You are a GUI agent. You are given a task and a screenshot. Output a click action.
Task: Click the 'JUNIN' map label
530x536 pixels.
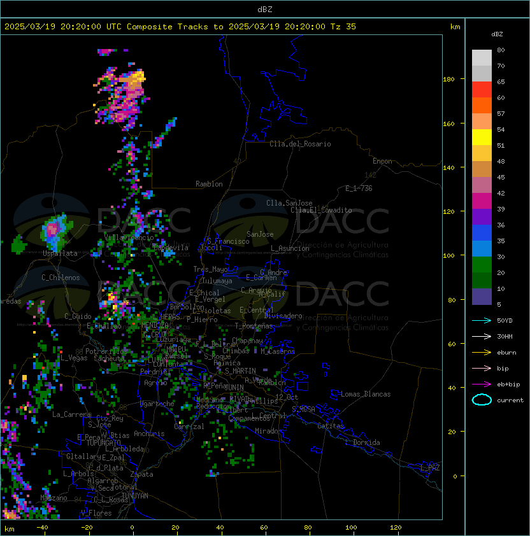[x=234, y=387]
